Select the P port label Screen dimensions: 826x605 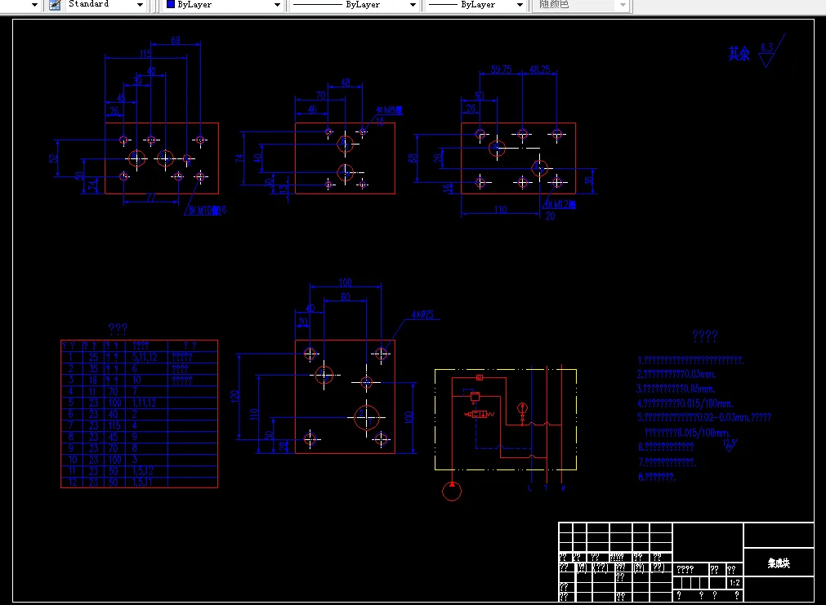(x=563, y=488)
